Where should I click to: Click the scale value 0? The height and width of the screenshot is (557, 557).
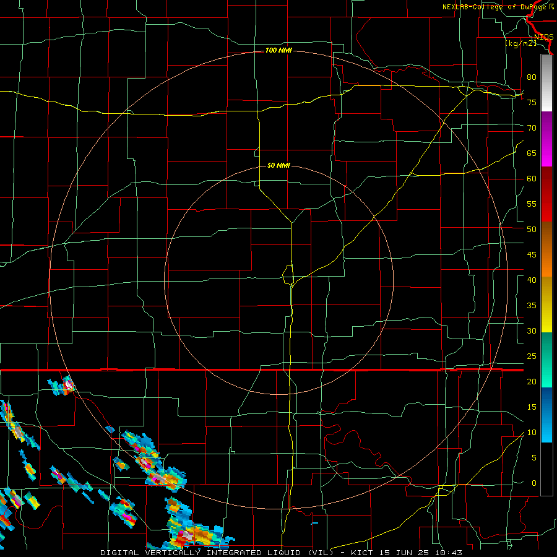point(534,483)
